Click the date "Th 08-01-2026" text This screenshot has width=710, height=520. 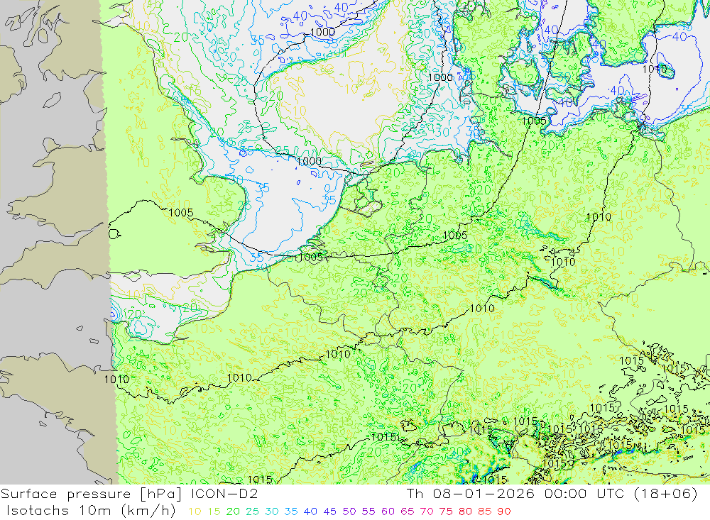point(471,494)
